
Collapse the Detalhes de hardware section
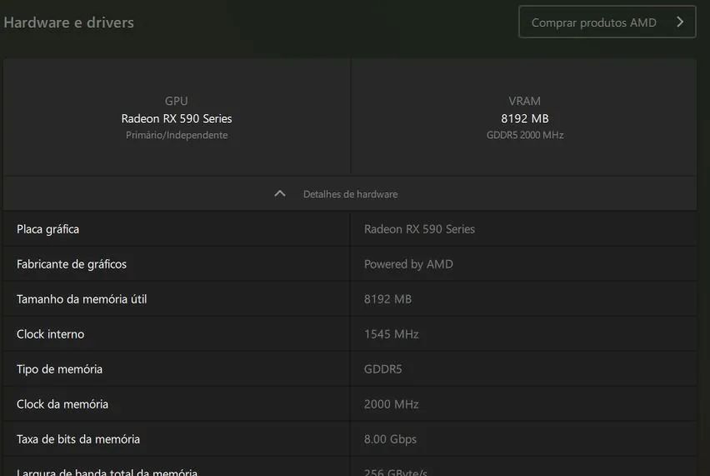click(x=349, y=194)
